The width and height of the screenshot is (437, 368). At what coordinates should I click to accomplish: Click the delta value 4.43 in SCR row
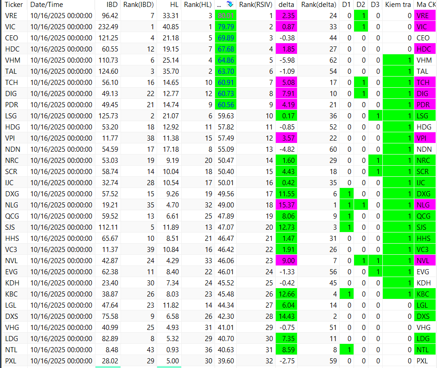(x=286, y=172)
